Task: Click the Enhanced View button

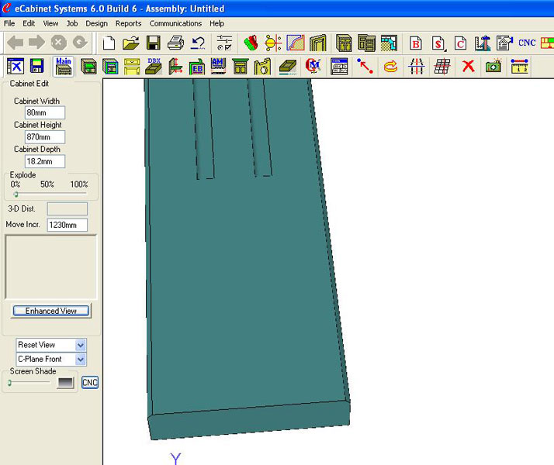Action: [x=51, y=311]
